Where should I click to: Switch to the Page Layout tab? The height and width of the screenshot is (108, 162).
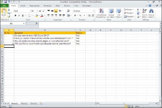pos(34,6)
